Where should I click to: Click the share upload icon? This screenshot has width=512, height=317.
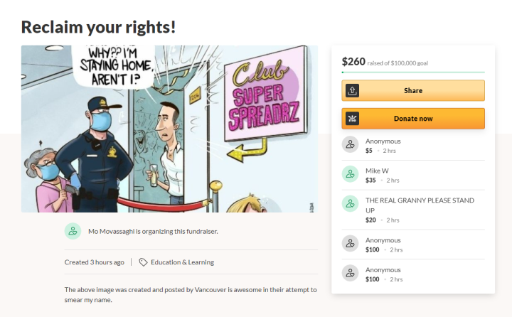(352, 91)
